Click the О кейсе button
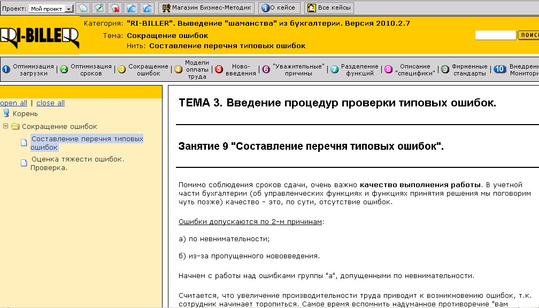539x308 pixels. 279,7
